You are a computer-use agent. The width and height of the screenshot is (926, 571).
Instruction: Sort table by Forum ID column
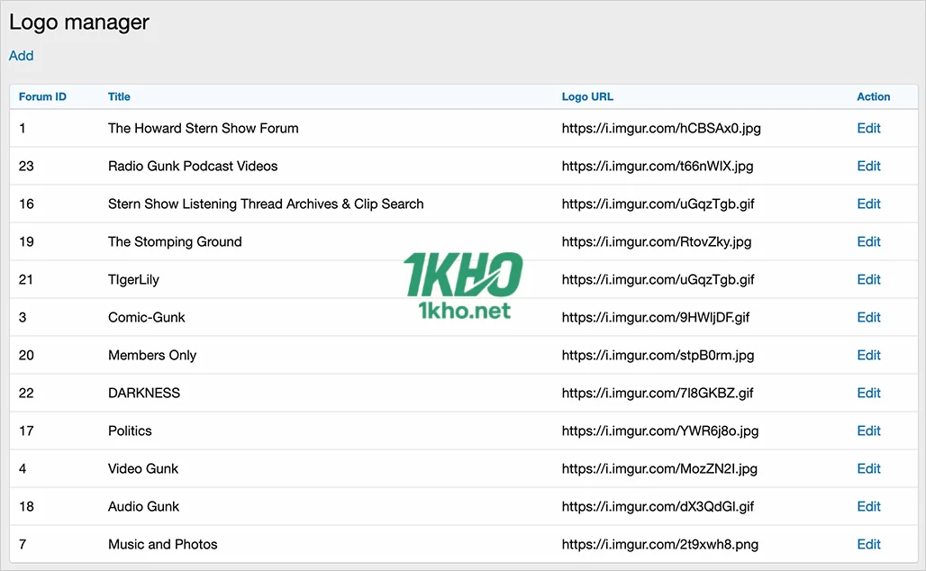click(41, 96)
